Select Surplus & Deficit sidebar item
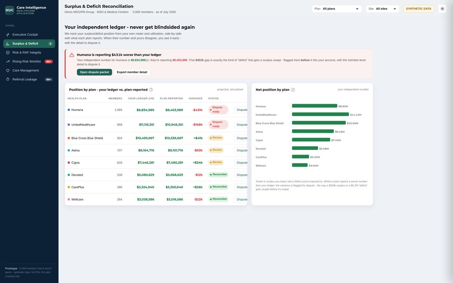This screenshot has width=453, height=283. click(x=29, y=43)
